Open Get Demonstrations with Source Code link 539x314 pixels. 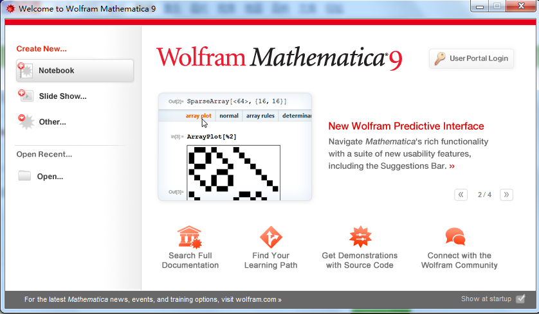click(360, 260)
